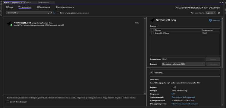
Task: Open package source settings gear
Action: [x=219, y=13]
